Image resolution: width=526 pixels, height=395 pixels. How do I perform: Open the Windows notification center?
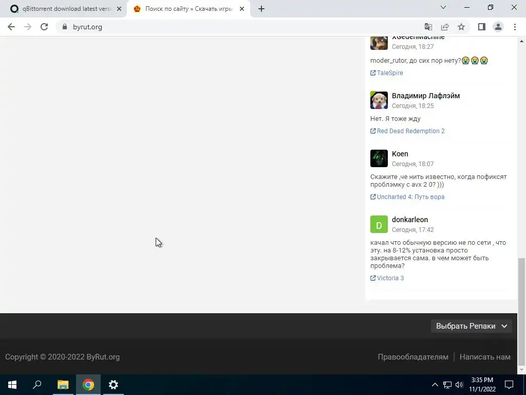(509, 385)
